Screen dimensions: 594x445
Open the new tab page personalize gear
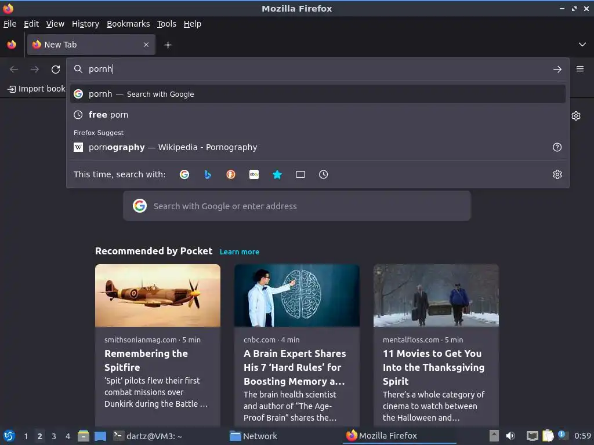(576, 116)
